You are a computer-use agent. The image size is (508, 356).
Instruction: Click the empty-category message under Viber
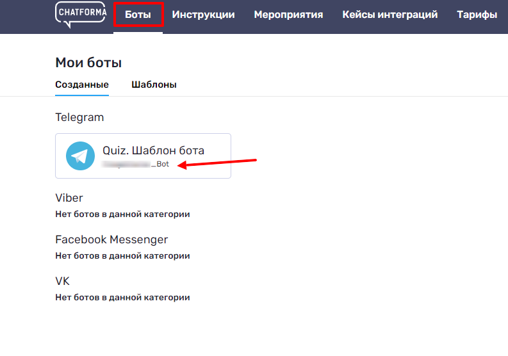coord(122,214)
